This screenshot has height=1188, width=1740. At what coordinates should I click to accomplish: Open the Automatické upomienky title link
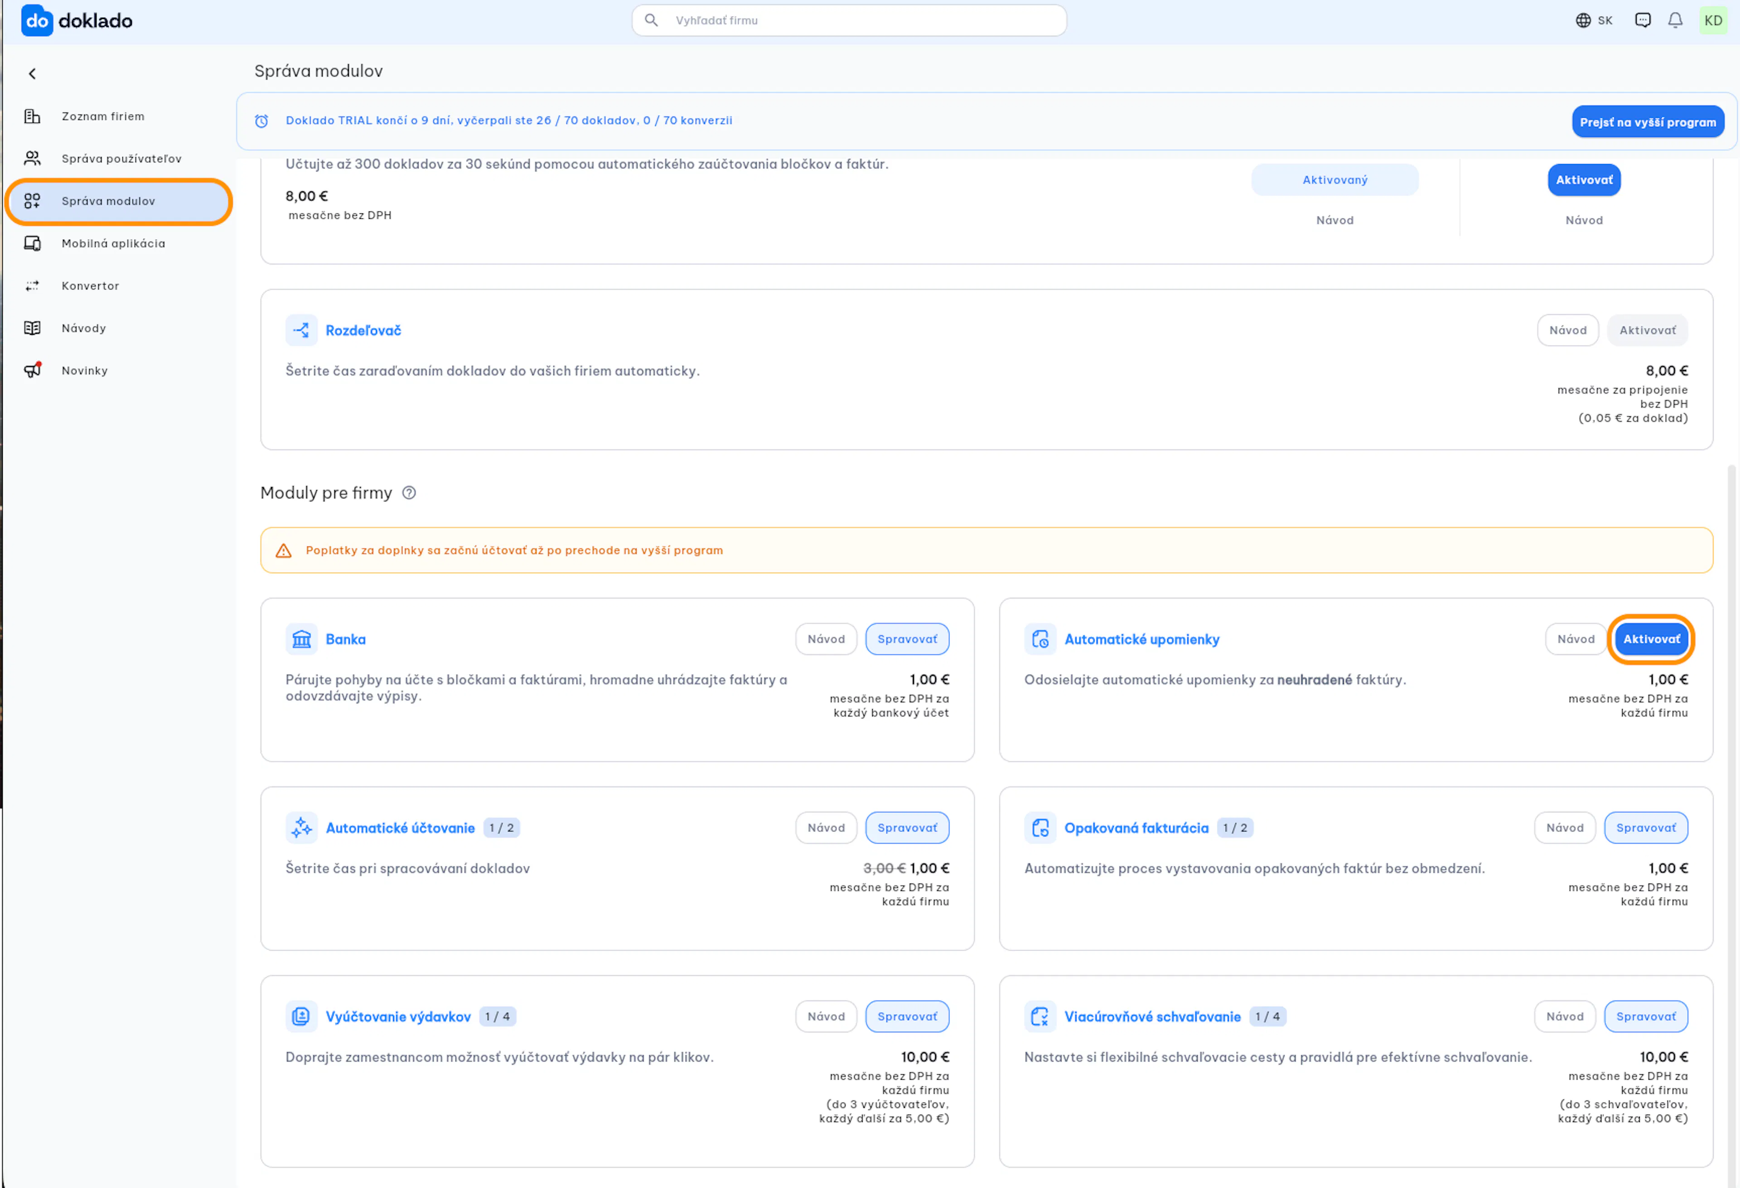tap(1142, 639)
